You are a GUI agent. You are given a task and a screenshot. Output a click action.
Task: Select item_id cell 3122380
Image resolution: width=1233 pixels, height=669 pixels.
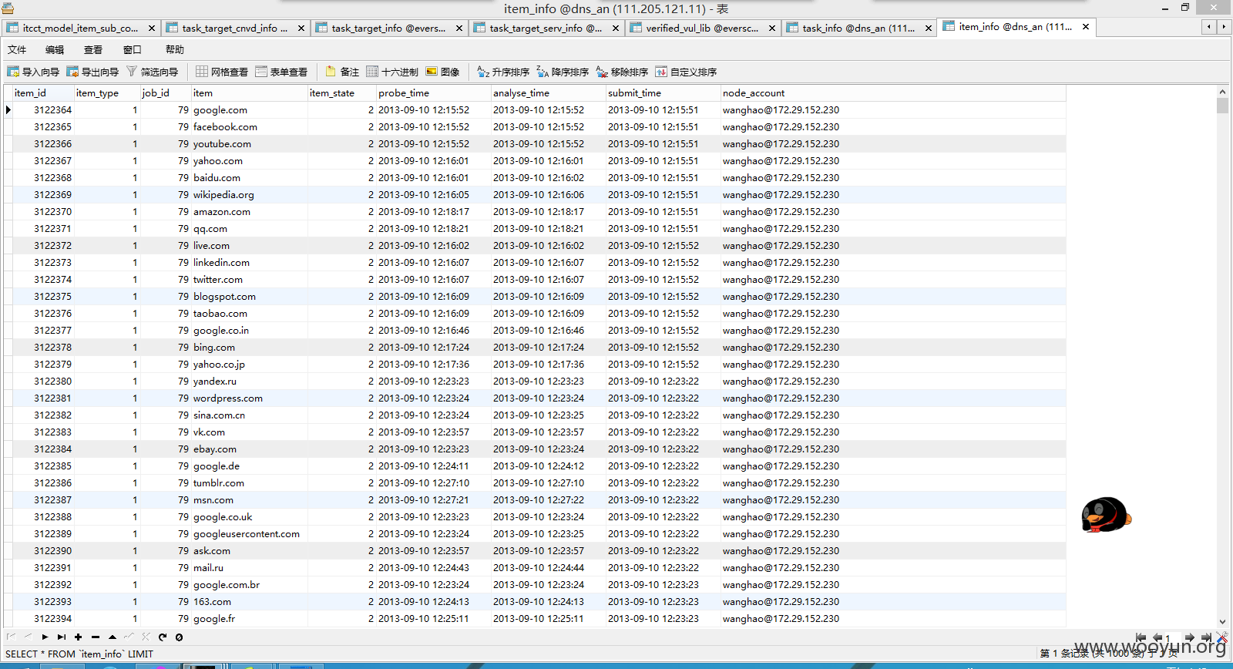coord(43,382)
